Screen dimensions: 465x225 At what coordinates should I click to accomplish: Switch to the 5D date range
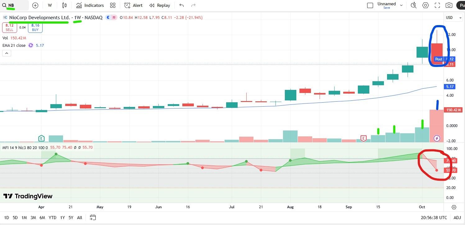[15, 218]
